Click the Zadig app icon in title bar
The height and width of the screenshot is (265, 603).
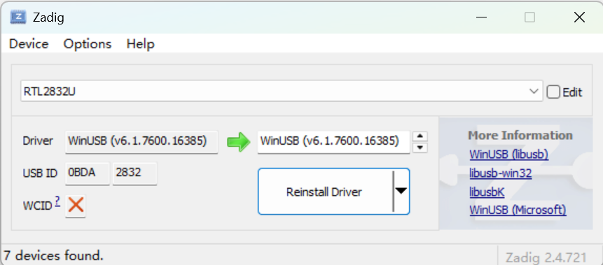click(18, 17)
